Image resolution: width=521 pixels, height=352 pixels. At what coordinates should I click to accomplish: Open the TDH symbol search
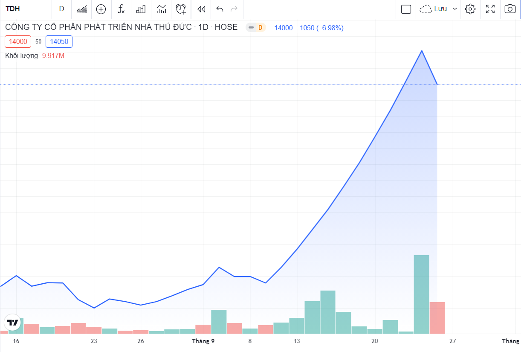tap(13, 9)
